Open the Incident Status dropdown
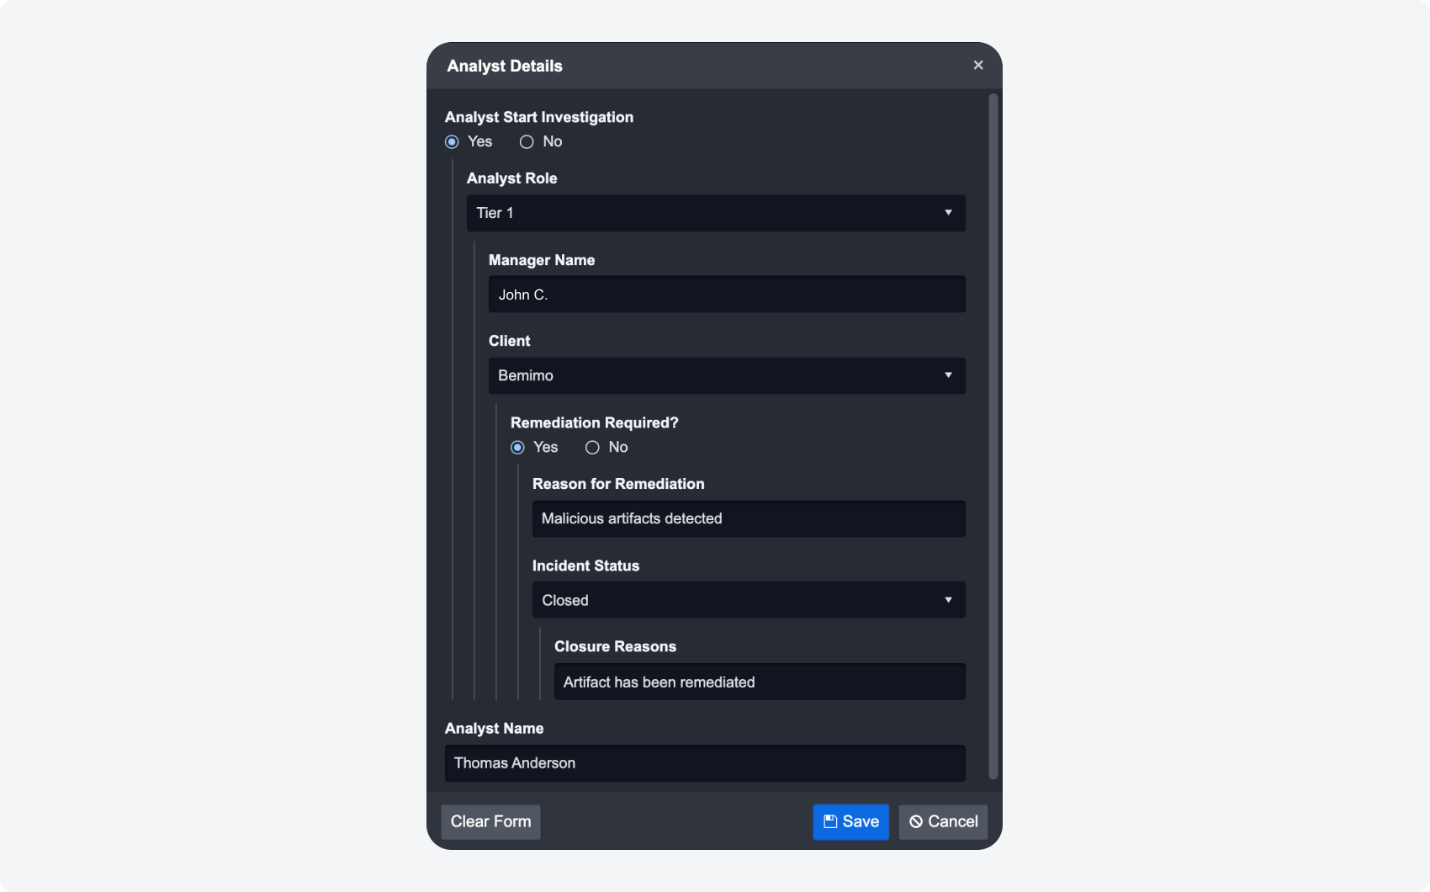This screenshot has width=1430, height=892. point(748,600)
